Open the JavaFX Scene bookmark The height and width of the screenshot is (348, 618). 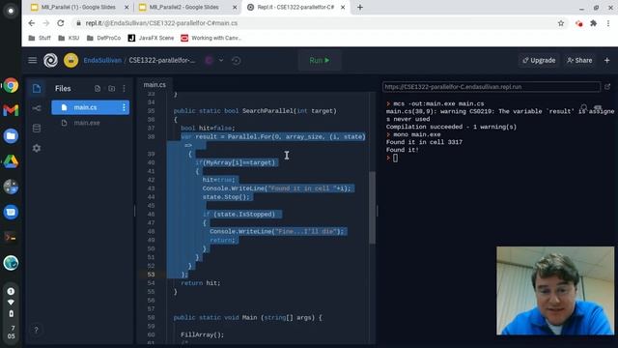point(151,38)
